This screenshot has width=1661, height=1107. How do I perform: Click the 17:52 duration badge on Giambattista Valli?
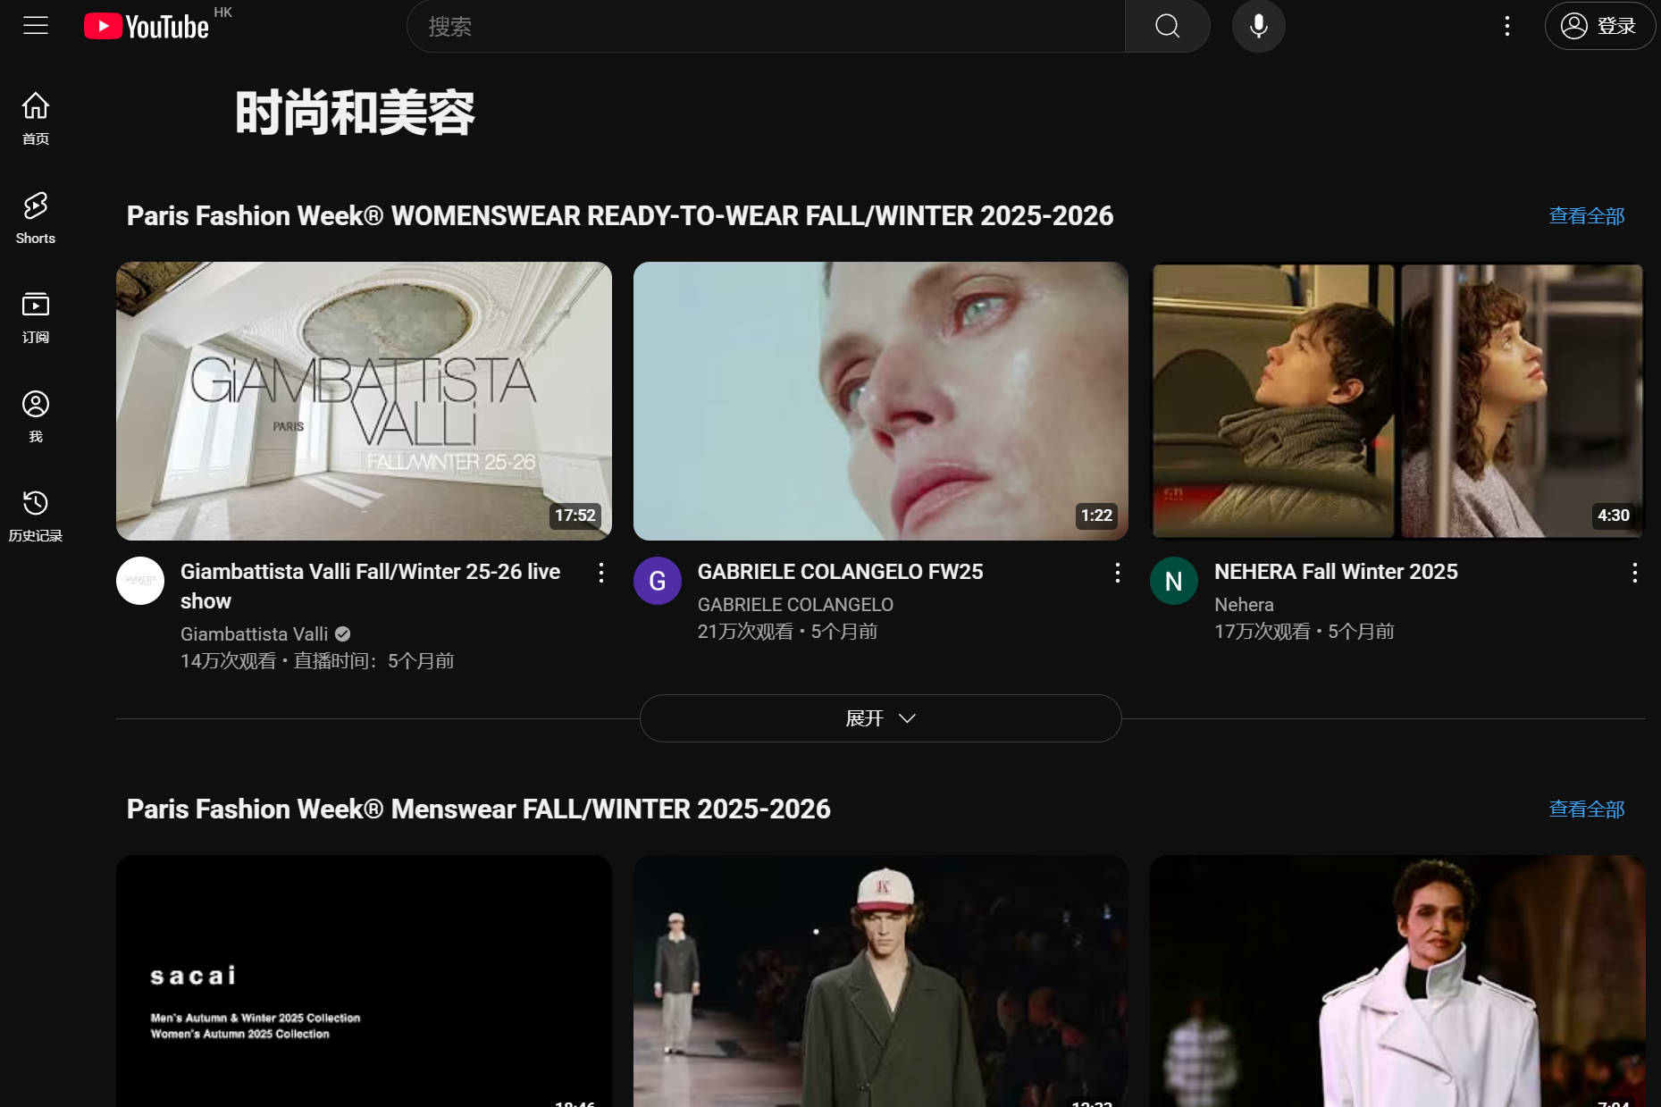click(575, 515)
